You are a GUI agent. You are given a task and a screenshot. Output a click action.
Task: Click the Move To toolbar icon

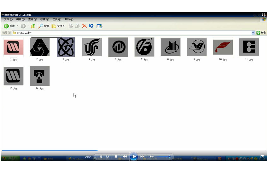coord(71,26)
